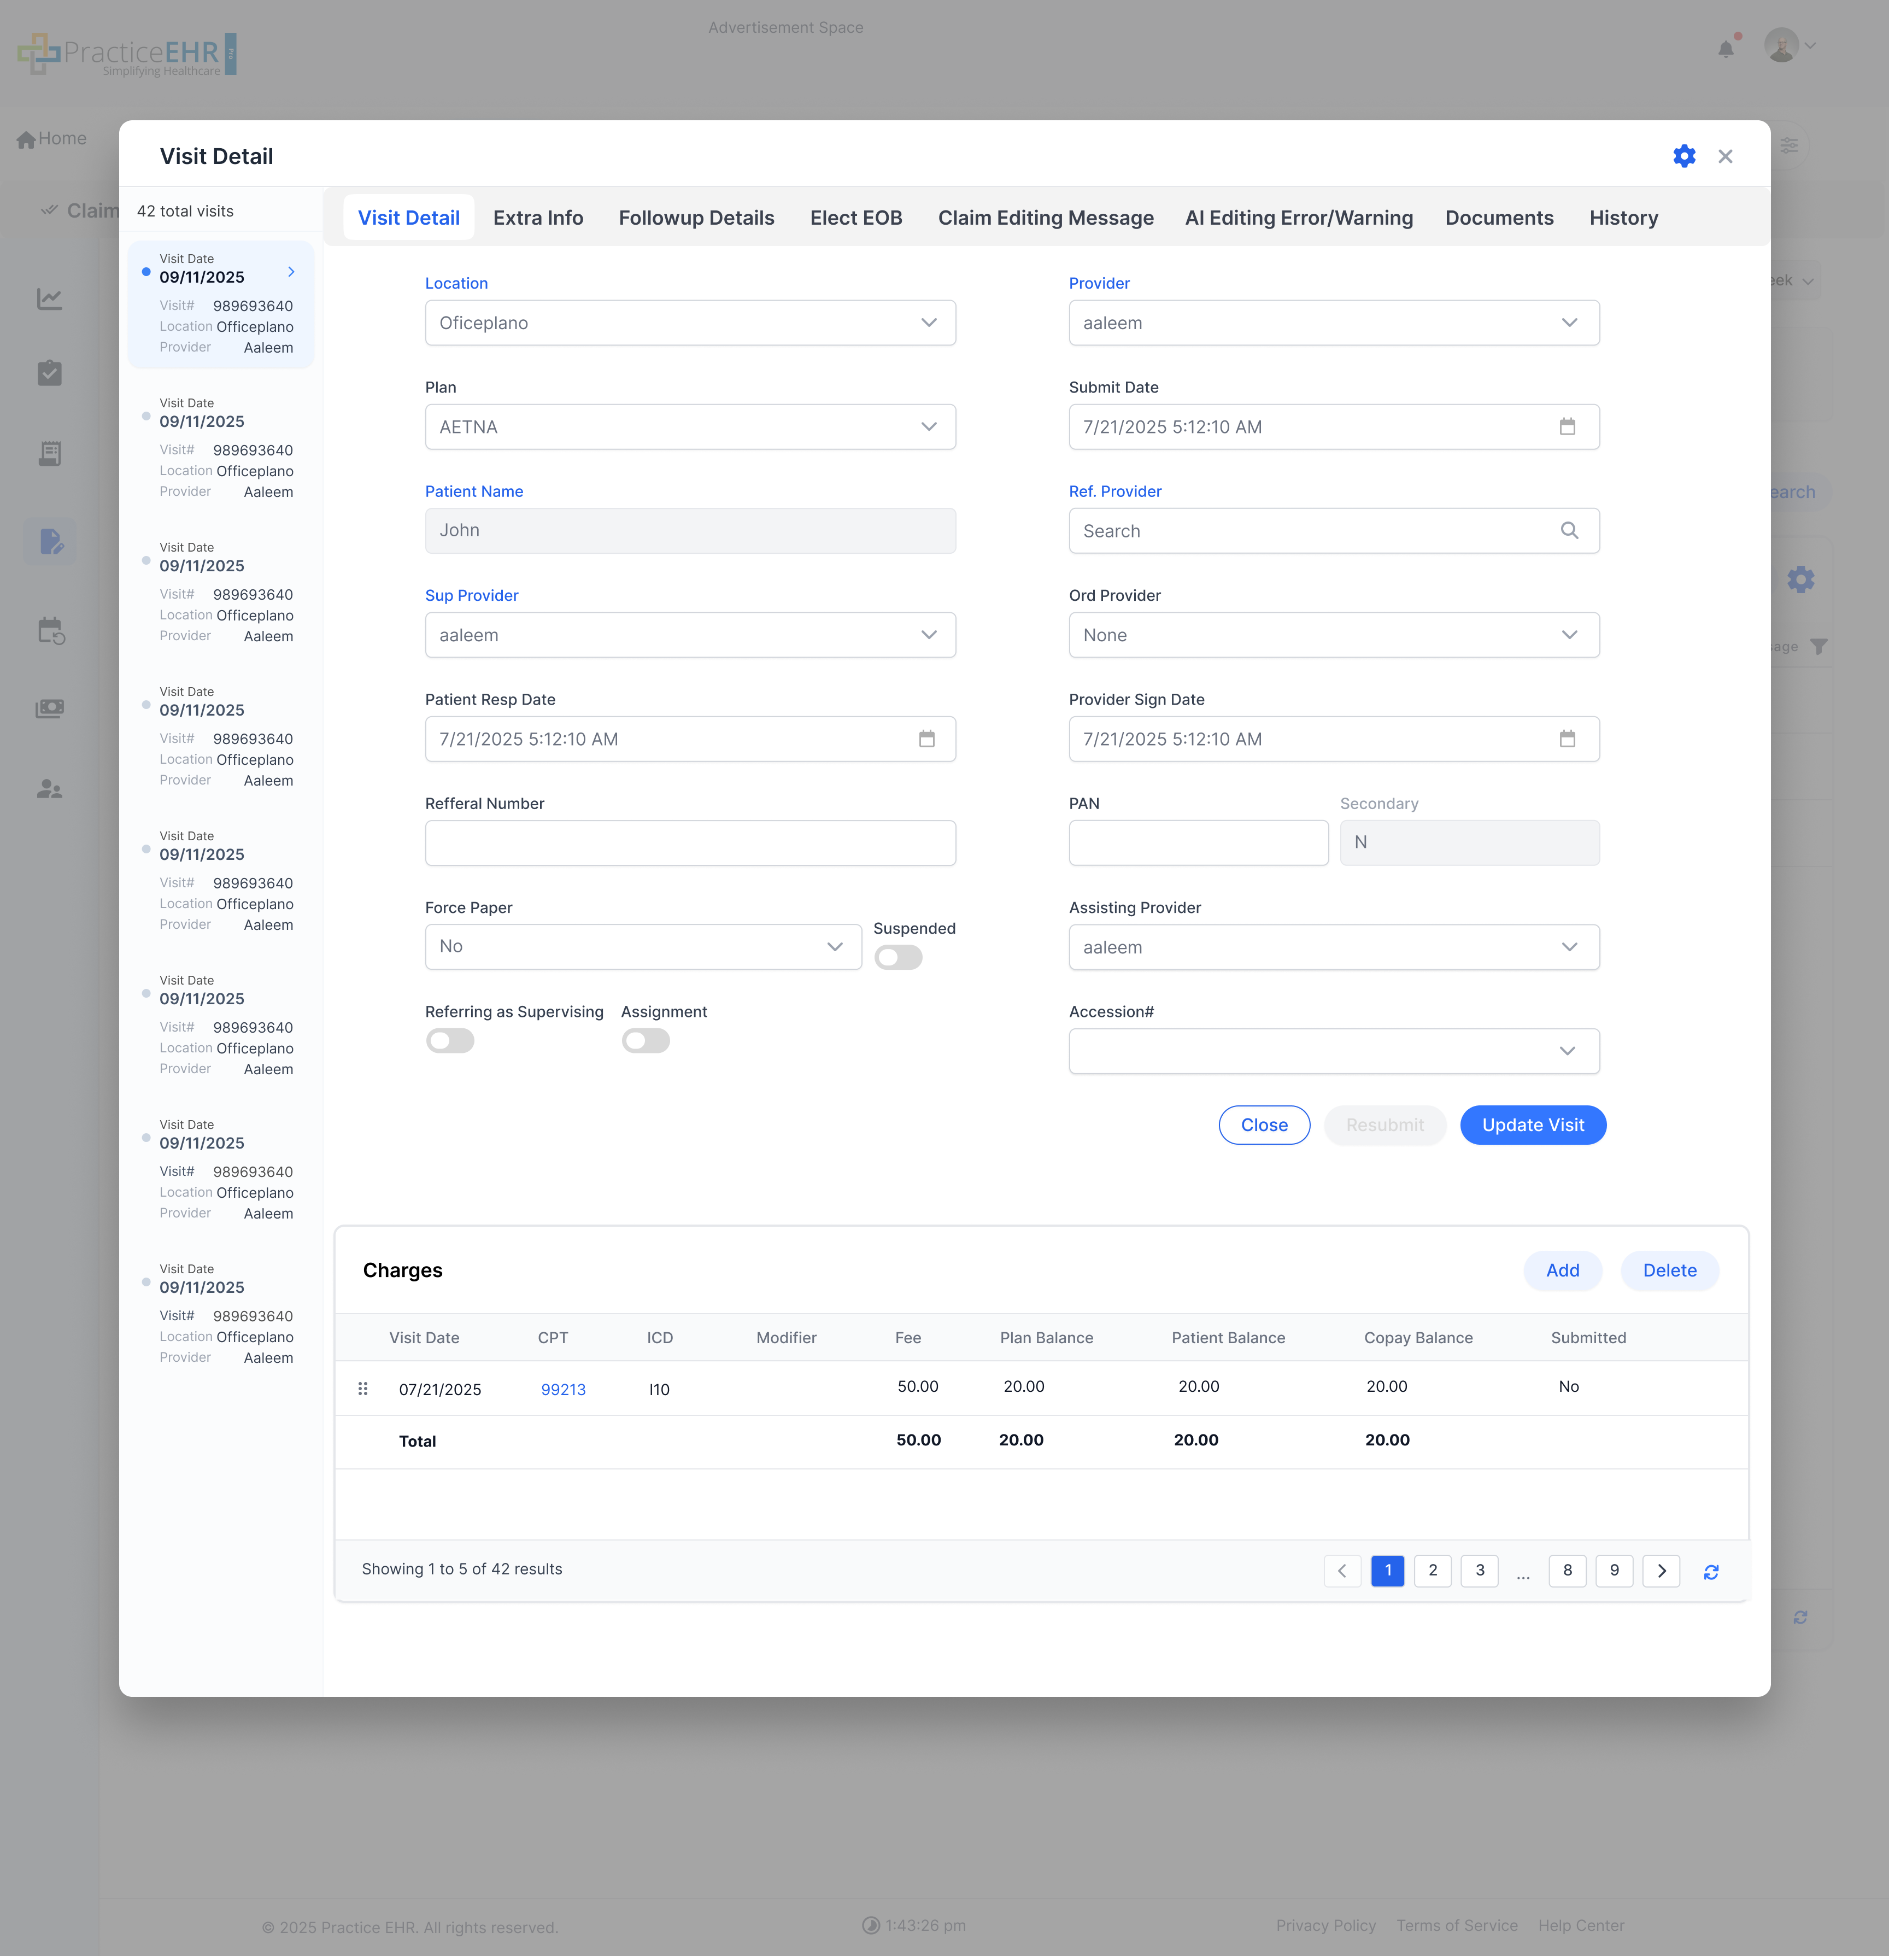Expand the Plan dropdown showing AETNA
Viewport: 1889px width, 1956px height.
(690, 427)
